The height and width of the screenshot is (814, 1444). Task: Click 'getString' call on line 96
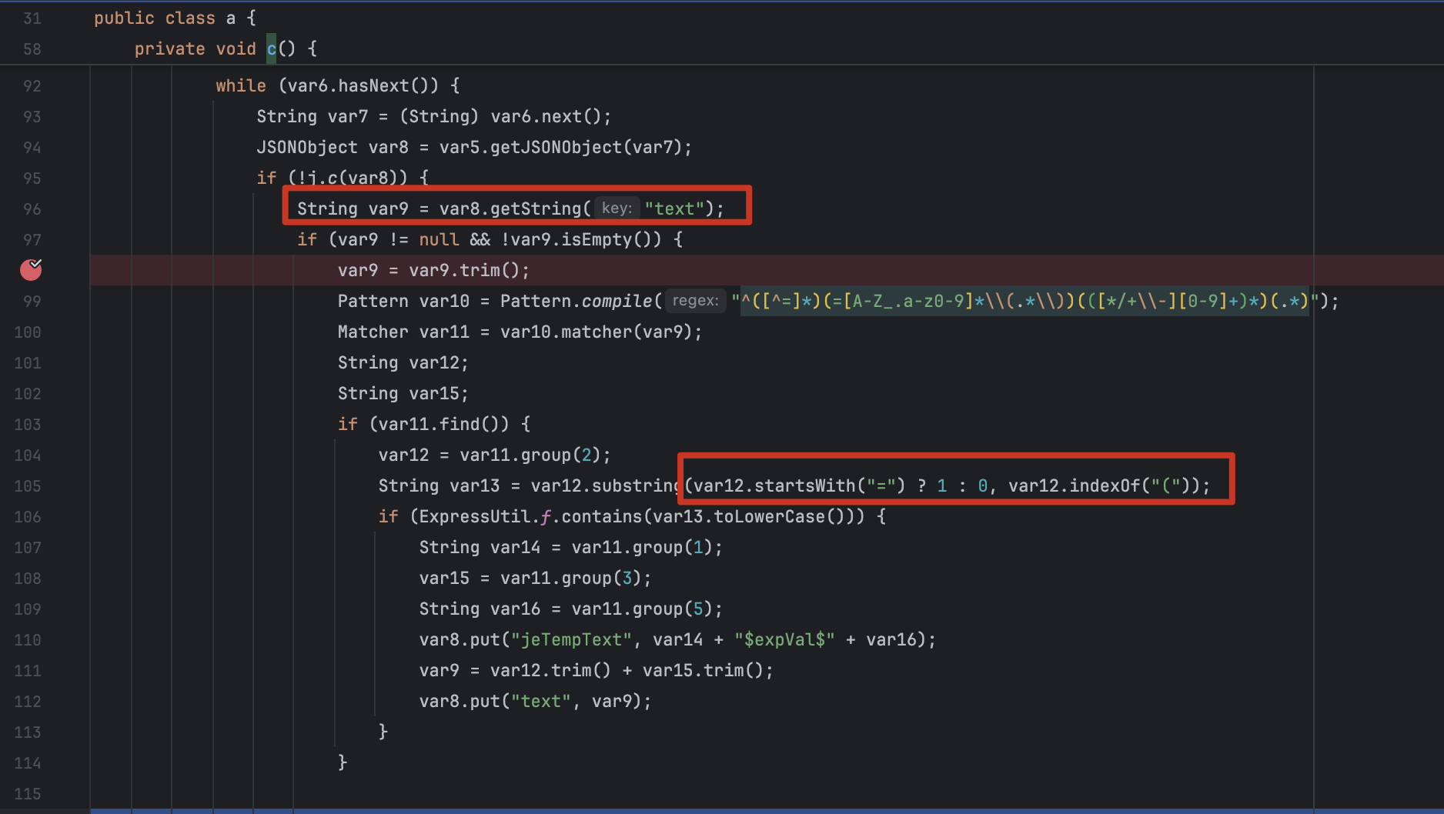536,209
